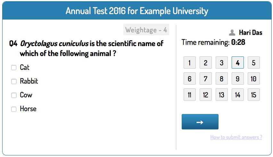This screenshot has width=273, height=157.
Task: Navigate to the last question 15
Action: [254, 95]
